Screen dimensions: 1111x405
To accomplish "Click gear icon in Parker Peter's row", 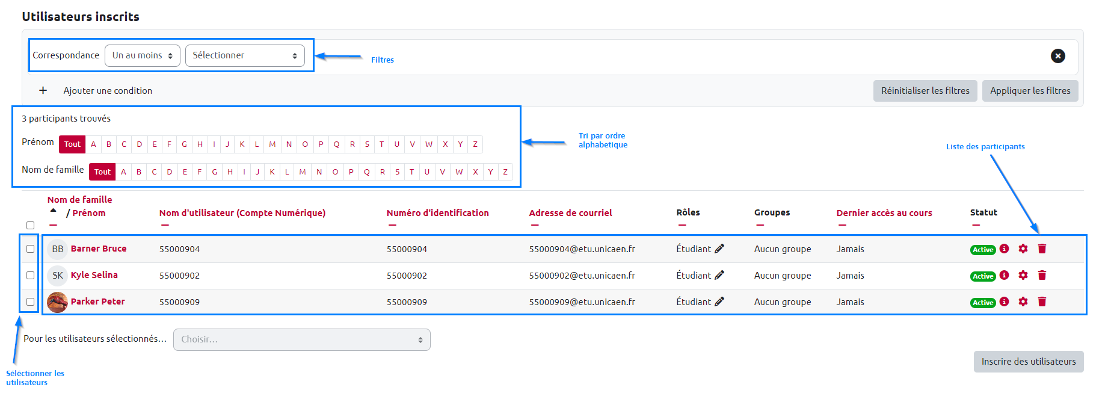I will (x=1023, y=301).
